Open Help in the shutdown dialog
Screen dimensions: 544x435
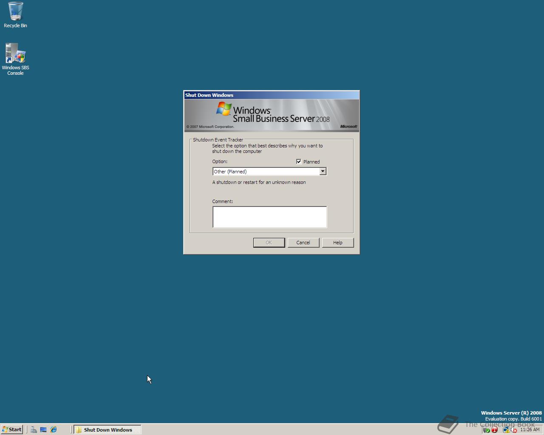337,243
